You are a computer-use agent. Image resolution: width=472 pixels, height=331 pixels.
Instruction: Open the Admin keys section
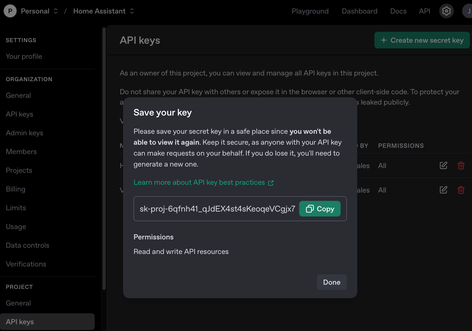[x=24, y=133]
